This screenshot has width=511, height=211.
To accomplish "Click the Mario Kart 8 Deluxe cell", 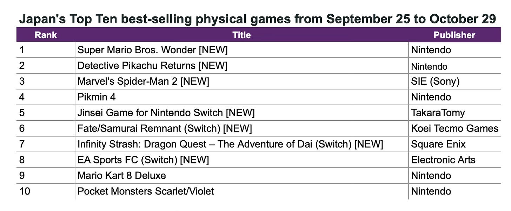I will pos(121,175).
